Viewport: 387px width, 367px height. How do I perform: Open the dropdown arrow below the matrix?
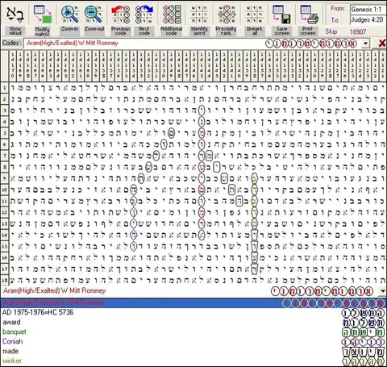coord(383,290)
